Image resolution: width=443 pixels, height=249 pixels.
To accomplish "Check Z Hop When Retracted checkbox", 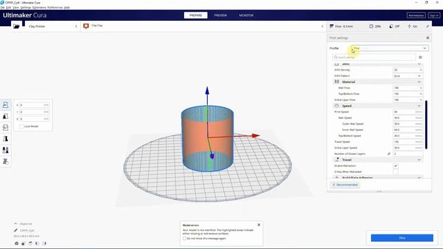I will (395, 172).
